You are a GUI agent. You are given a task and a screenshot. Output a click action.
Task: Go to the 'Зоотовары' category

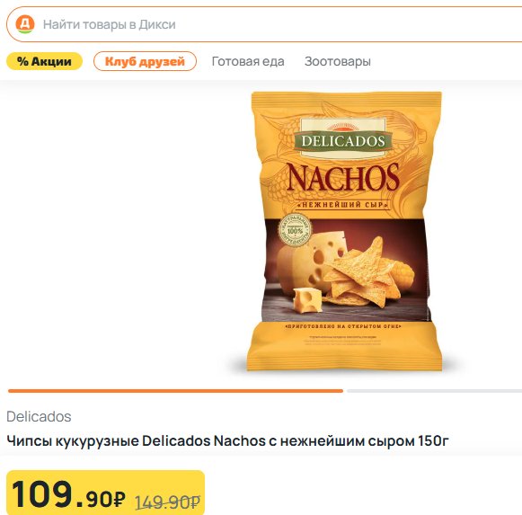[x=338, y=61]
